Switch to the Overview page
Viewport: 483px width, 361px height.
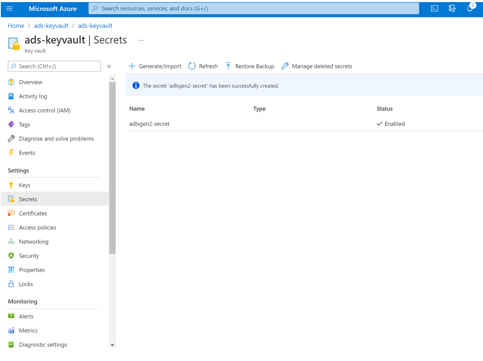pyautogui.click(x=31, y=82)
